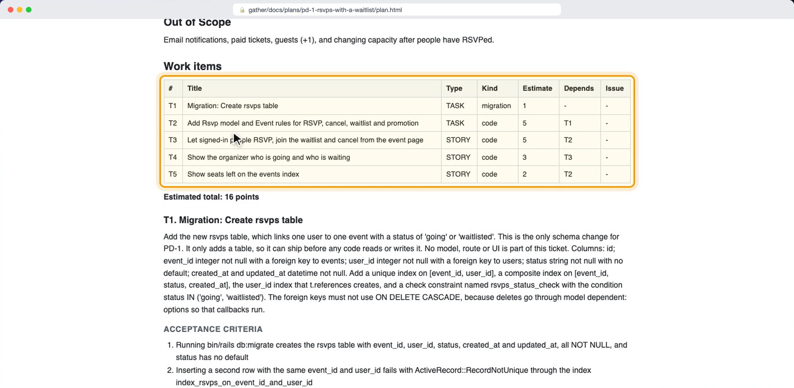
Task: Click the 'Depends' column header
Action: click(x=579, y=88)
